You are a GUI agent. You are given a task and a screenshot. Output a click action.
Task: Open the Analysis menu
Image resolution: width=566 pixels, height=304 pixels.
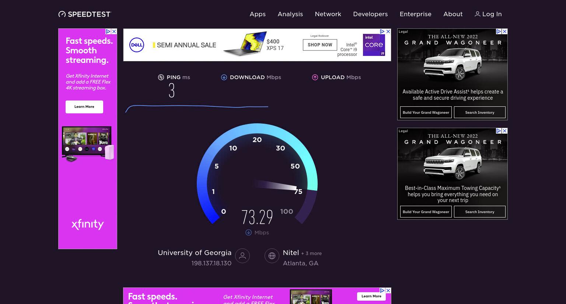pos(290,14)
